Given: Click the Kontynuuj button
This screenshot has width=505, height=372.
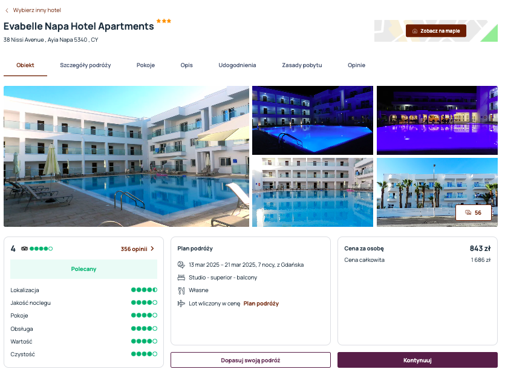Looking at the screenshot, I should (x=417, y=360).
